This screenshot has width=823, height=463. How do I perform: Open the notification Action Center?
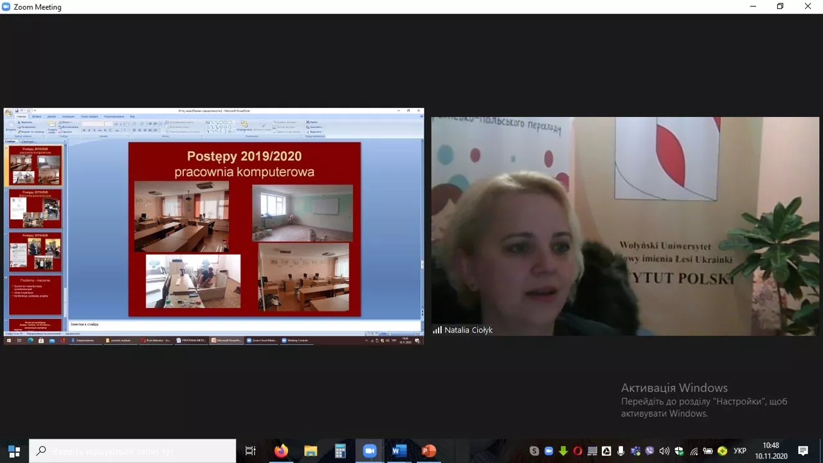click(x=803, y=451)
